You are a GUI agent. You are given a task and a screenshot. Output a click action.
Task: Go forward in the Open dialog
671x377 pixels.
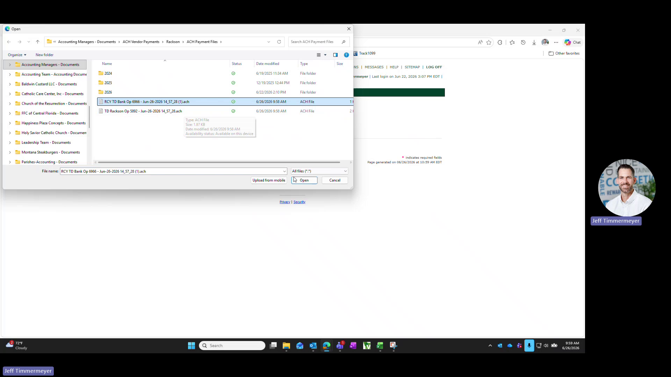(20, 42)
